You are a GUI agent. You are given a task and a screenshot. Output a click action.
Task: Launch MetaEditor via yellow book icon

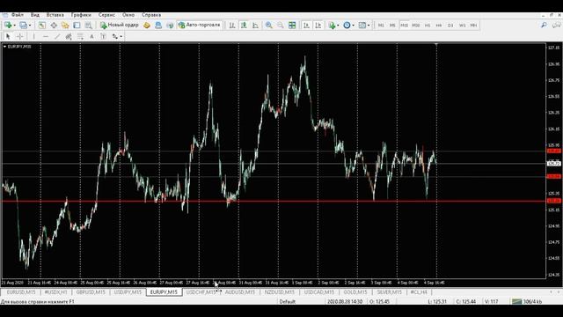[x=147, y=26]
